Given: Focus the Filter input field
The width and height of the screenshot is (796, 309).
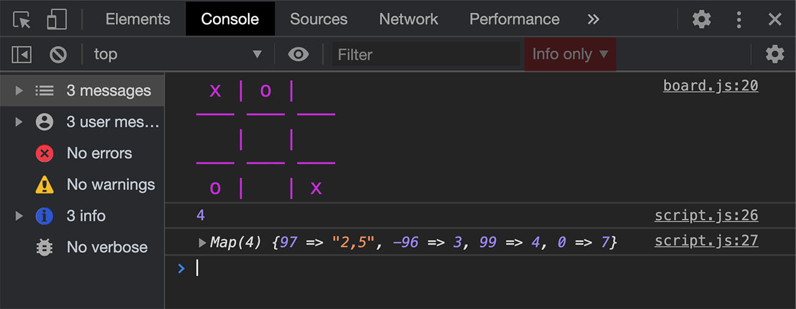Looking at the screenshot, I should coord(426,54).
